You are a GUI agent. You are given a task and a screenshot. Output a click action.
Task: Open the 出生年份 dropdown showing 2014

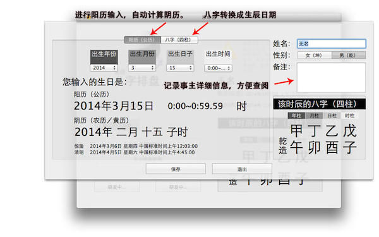(x=104, y=68)
